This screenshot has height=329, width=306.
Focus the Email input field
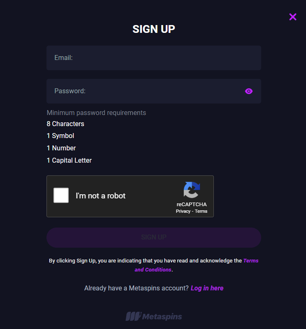coord(154,58)
